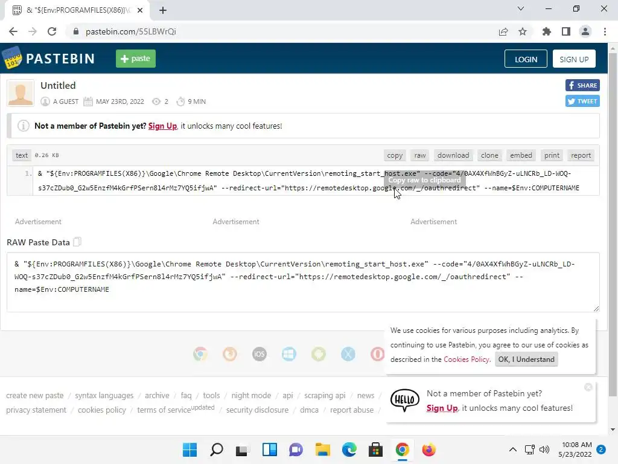Open Chrome extension icon in footer
The image size is (618, 464).
click(200, 354)
